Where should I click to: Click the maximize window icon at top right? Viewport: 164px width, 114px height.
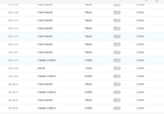tap(157, 1)
